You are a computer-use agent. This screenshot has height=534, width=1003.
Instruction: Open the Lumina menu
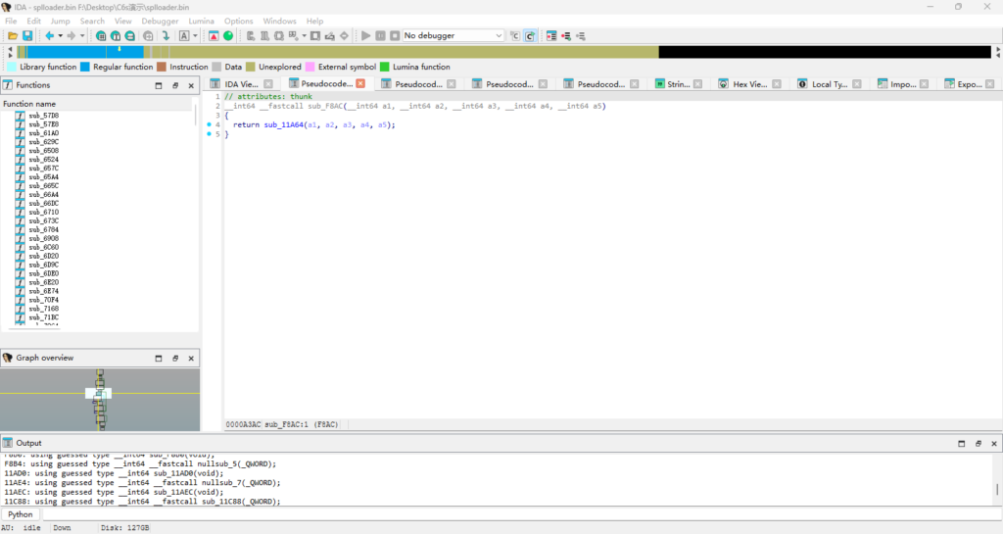(x=201, y=22)
